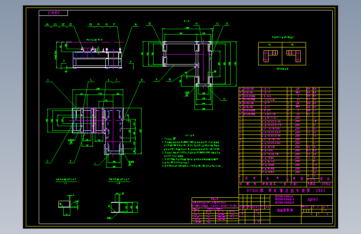The width and height of the screenshot is (361, 234).
Task: Click balloon number 6 above plan view
Action: coord(108,80)
